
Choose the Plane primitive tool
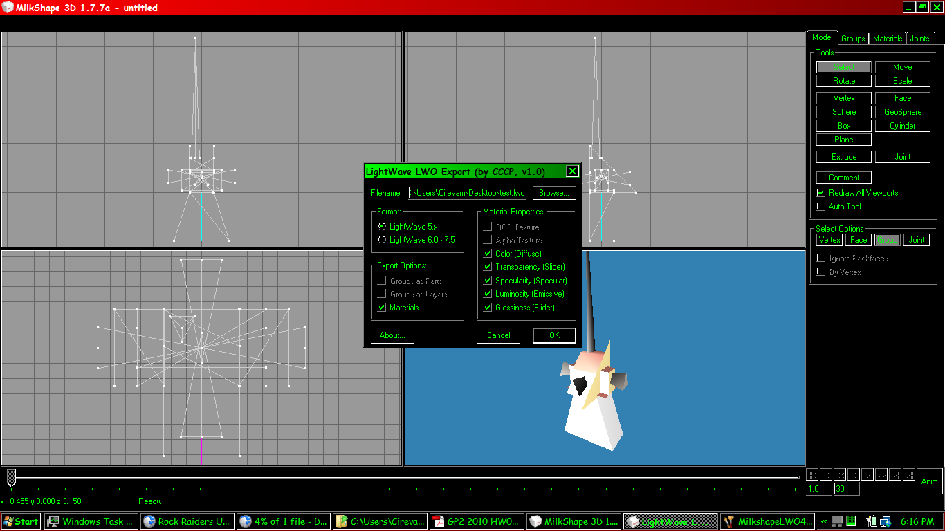pyautogui.click(x=844, y=140)
